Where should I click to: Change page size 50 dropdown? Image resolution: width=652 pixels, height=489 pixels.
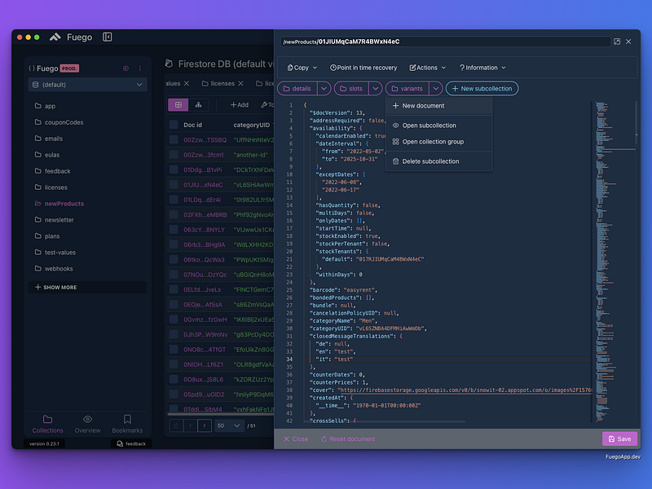(228, 425)
